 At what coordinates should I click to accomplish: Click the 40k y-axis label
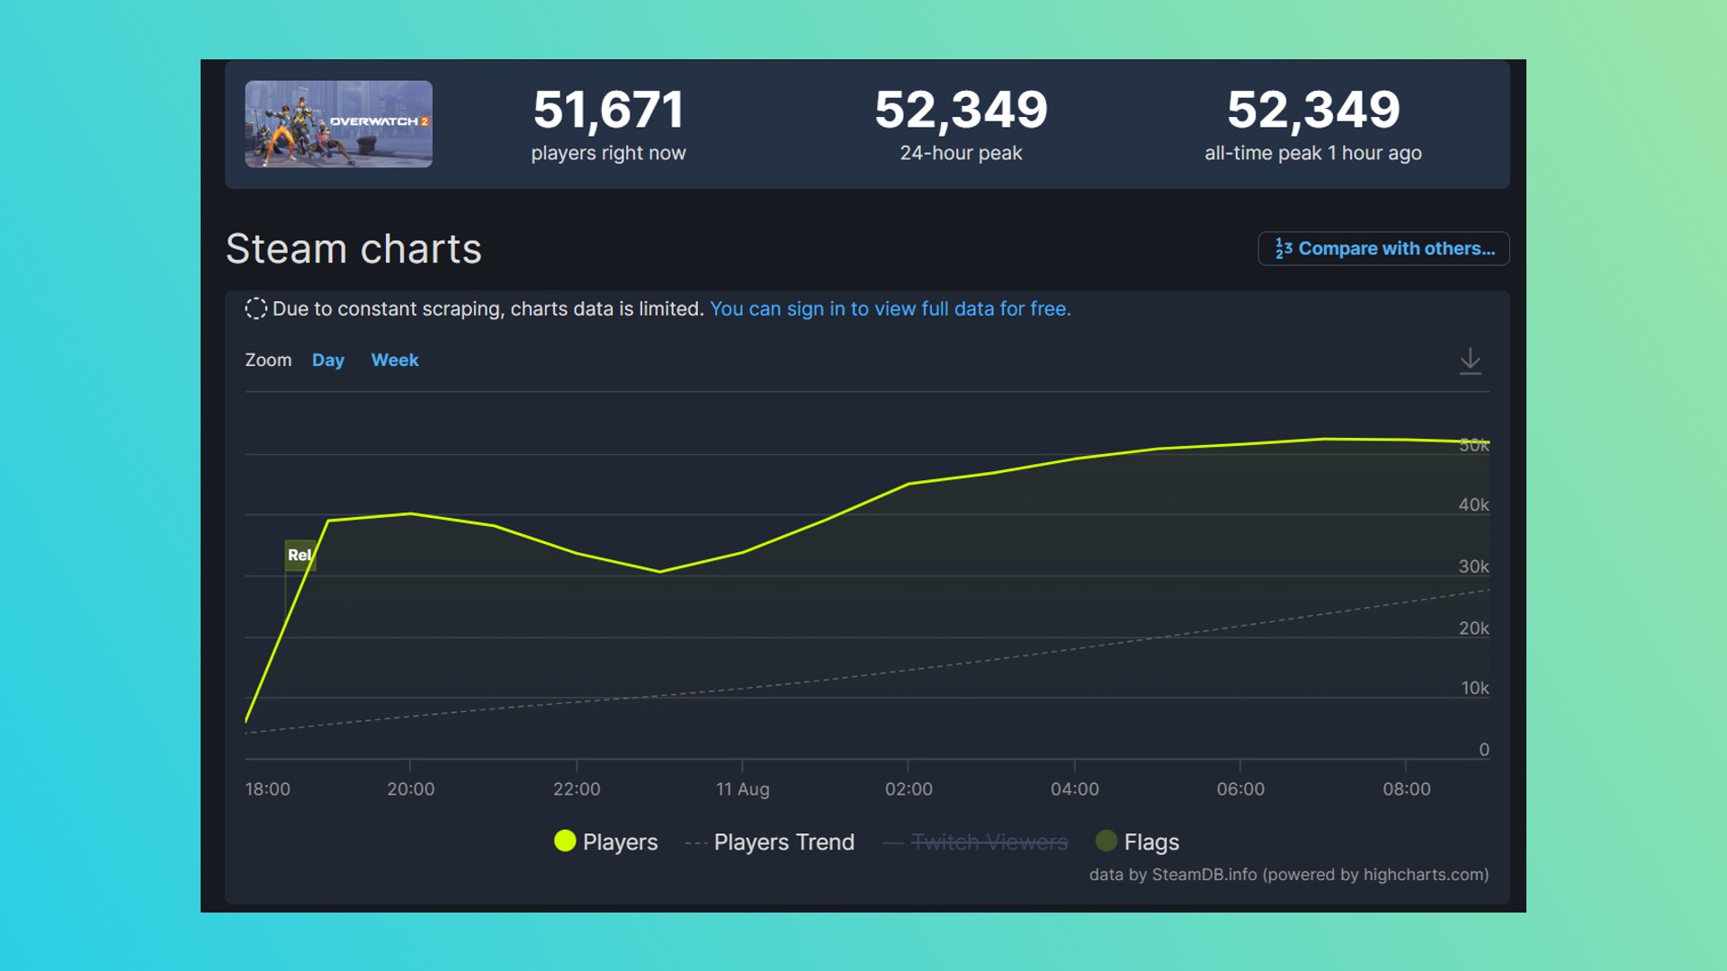[x=1473, y=504]
